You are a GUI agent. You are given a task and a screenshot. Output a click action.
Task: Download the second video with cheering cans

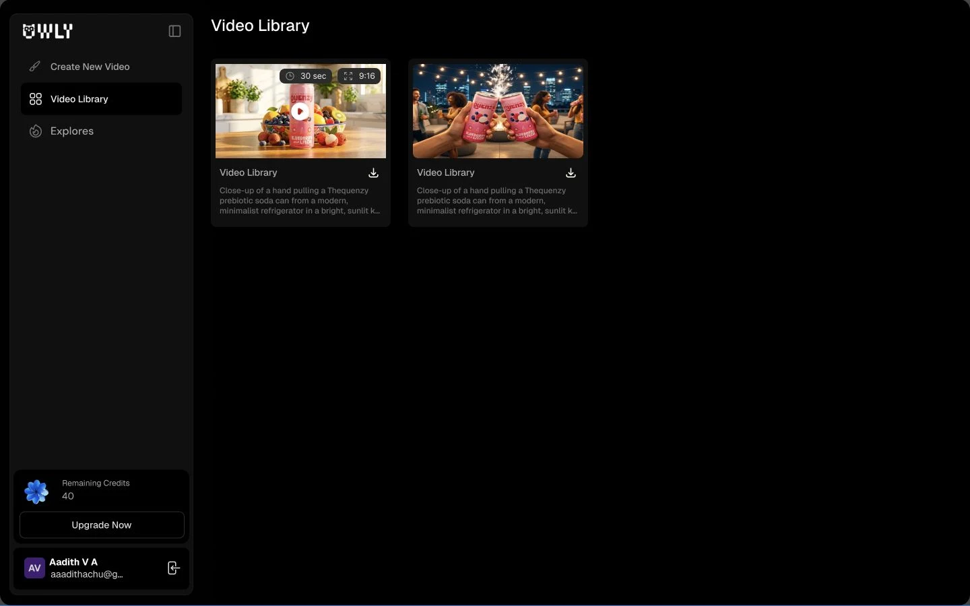[x=571, y=173]
